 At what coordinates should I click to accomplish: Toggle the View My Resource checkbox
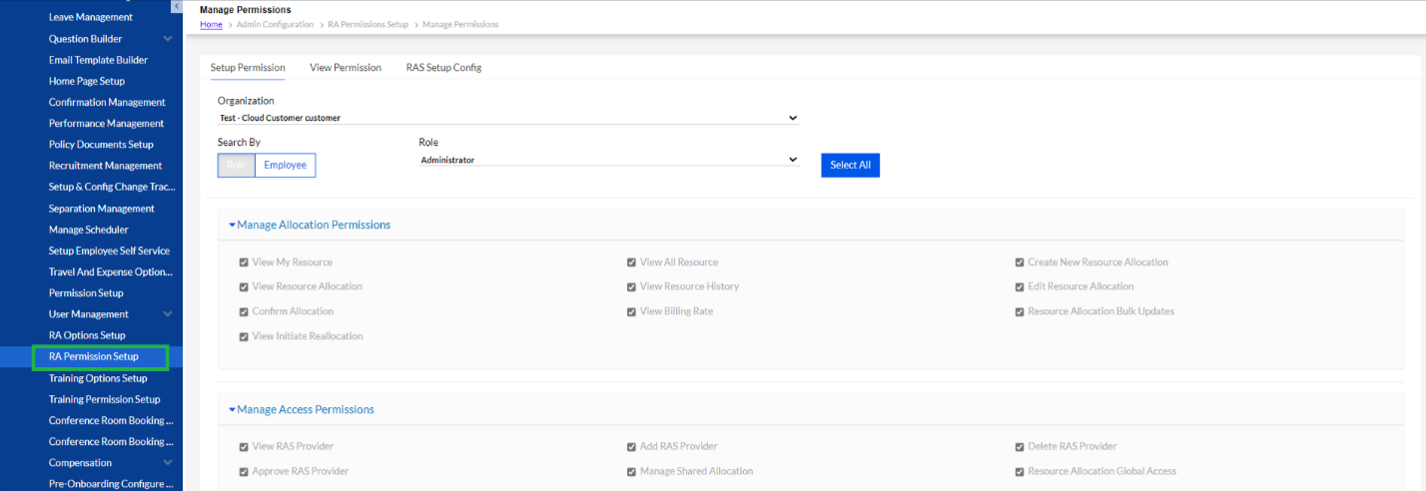tap(244, 262)
